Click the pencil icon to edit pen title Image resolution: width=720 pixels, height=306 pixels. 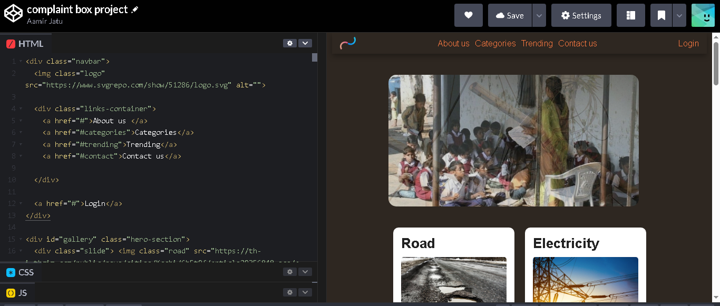point(135,10)
